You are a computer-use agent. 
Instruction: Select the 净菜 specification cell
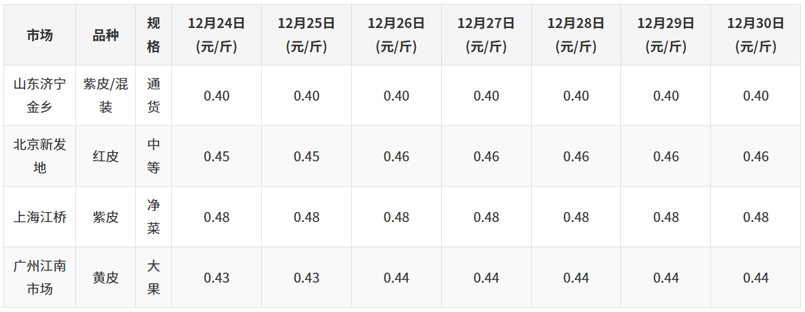pyautogui.click(x=153, y=217)
